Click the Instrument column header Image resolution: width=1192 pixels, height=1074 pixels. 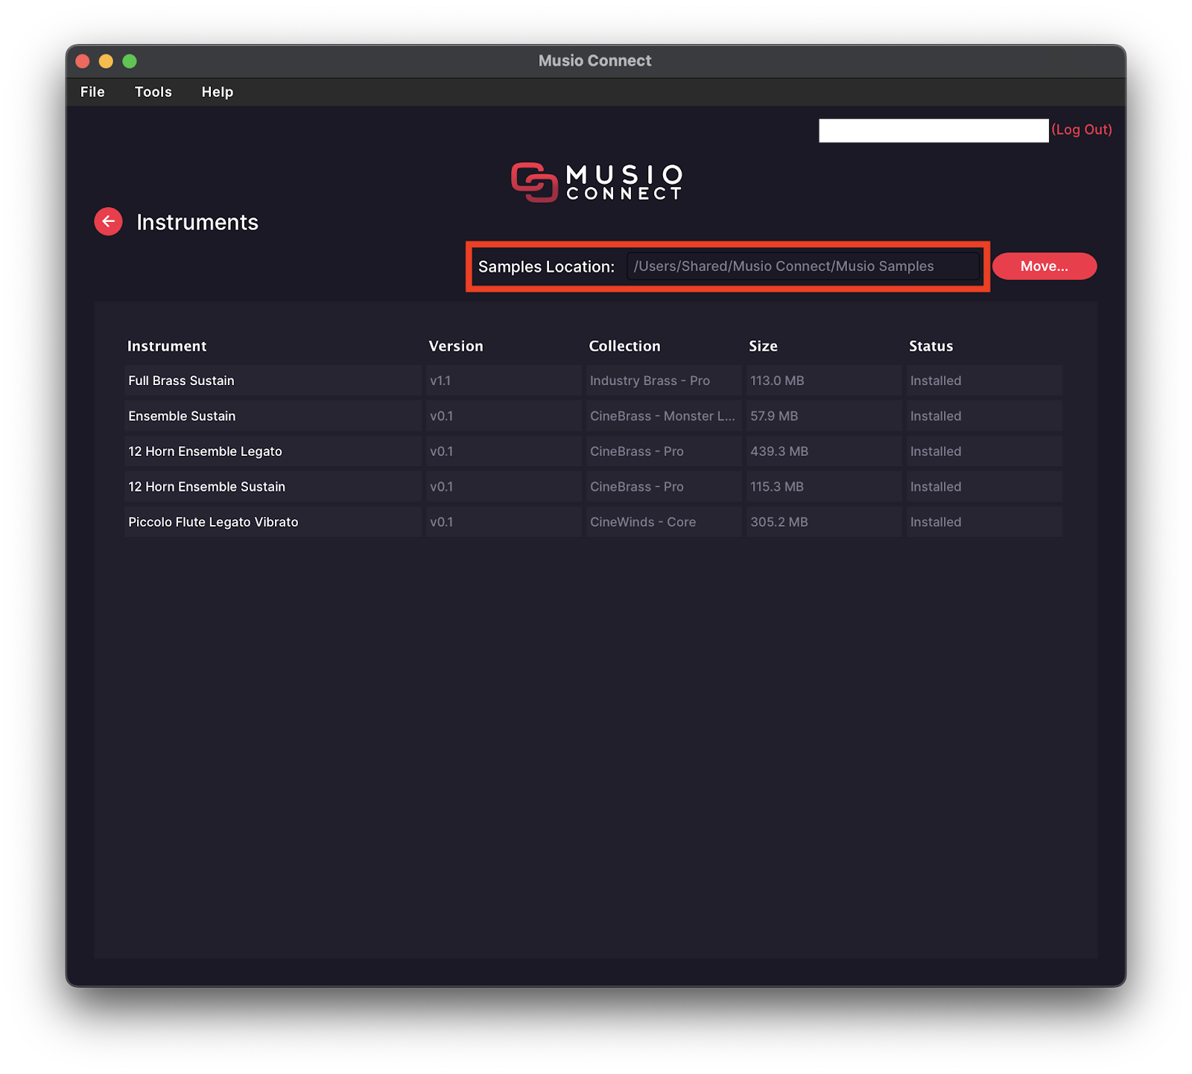167,346
